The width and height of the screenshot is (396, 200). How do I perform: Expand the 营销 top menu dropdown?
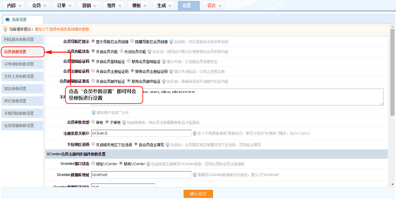pyautogui.click(x=89, y=6)
